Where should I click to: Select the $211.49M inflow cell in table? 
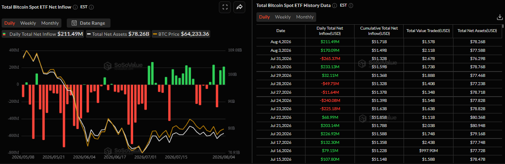point(329,42)
